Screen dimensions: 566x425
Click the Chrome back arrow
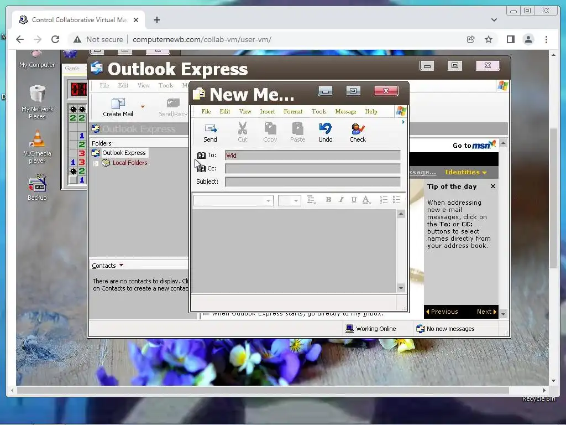20,39
